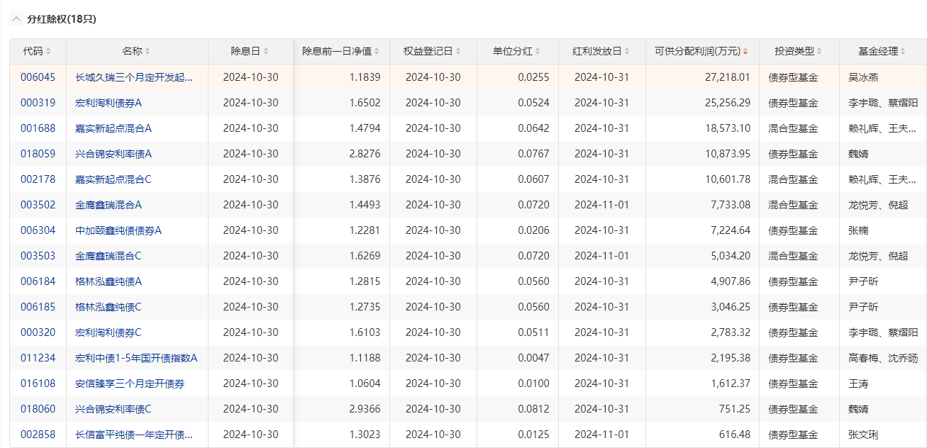Open fund code 001688

[38, 128]
